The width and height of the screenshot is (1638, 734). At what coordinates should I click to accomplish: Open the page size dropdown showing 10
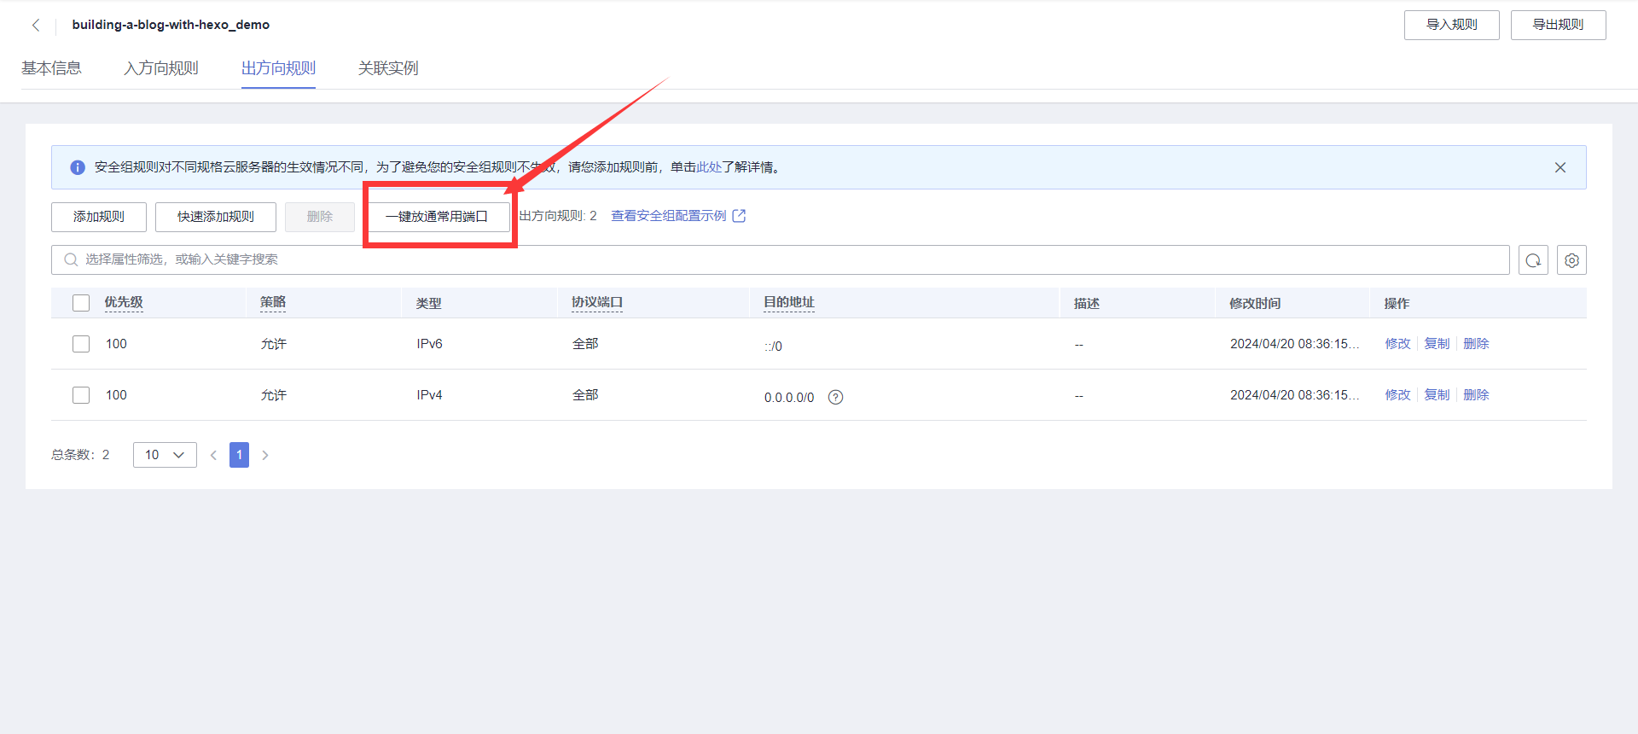pyautogui.click(x=165, y=455)
